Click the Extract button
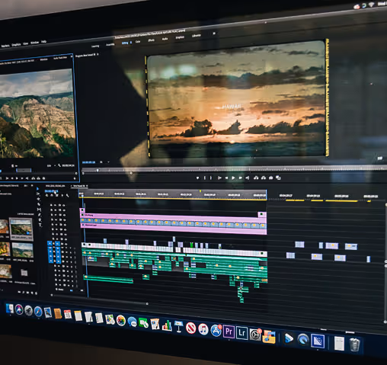This screenshot has width=387, height=365. click(x=264, y=178)
